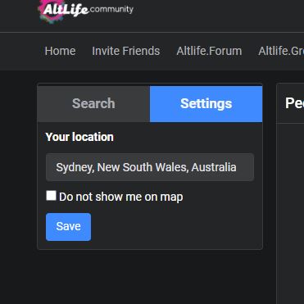Open the Invite Friends page
This screenshot has width=304, height=304.
point(126,51)
